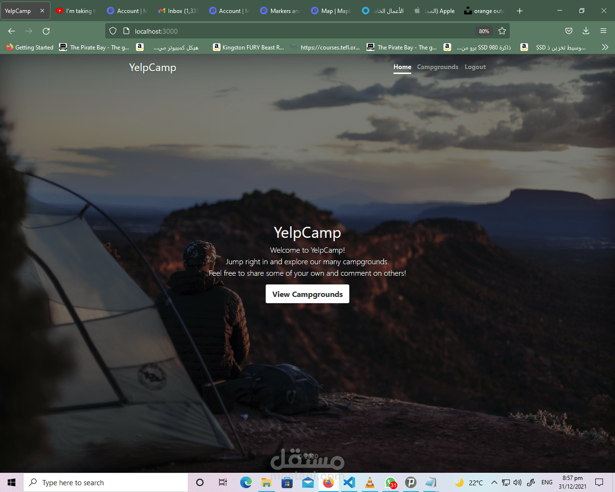Go back with the browser back arrow
The image size is (615, 492).
12,31
